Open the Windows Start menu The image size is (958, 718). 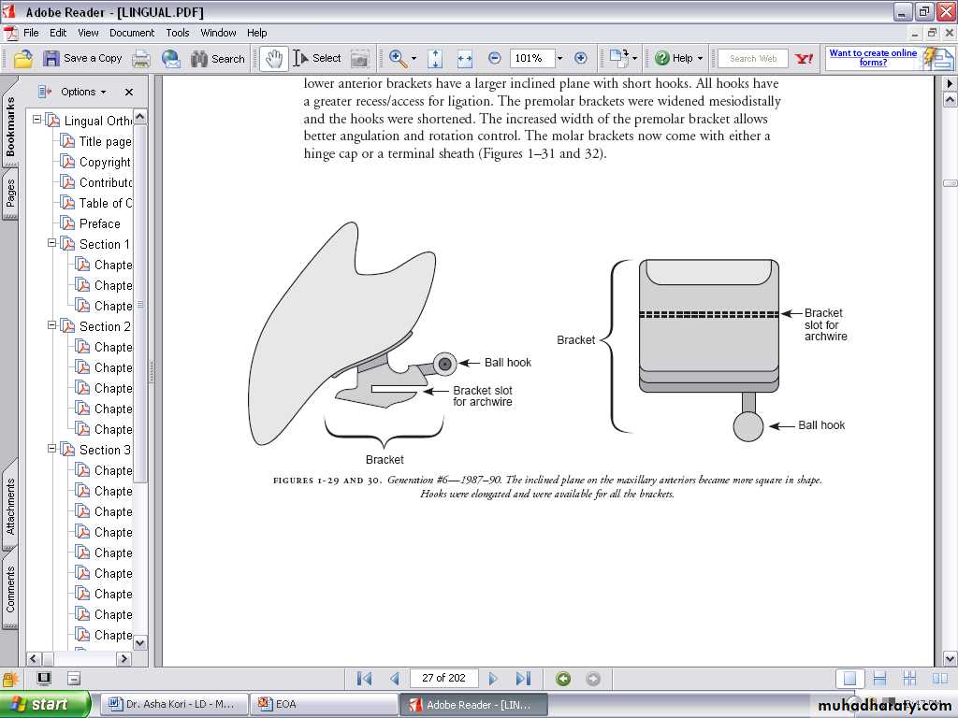(44, 705)
